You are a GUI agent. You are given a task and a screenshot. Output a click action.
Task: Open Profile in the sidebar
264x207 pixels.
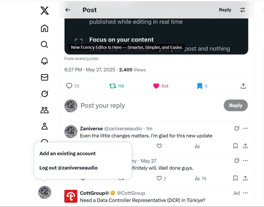click(x=44, y=126)
